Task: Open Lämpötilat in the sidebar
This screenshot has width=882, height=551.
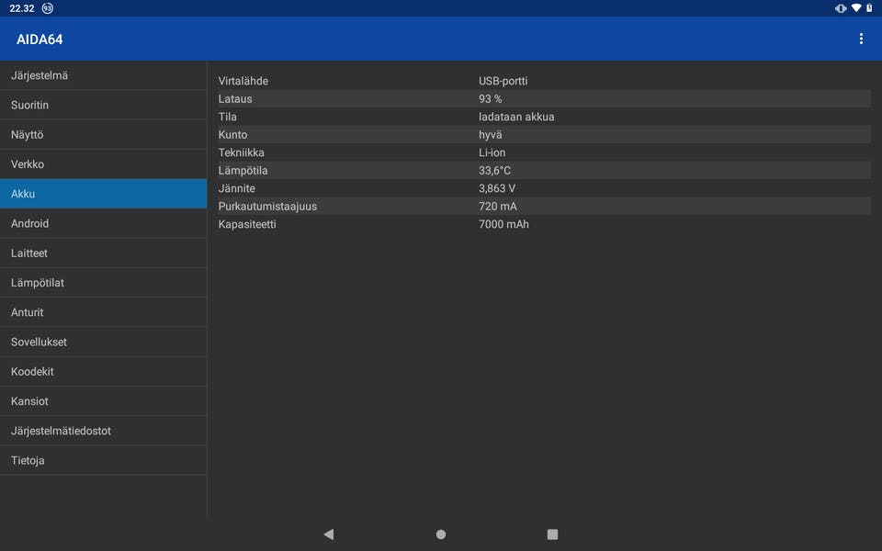Action: click(104, 282)
